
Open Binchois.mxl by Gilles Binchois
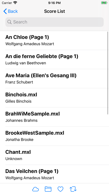[54, 98]
